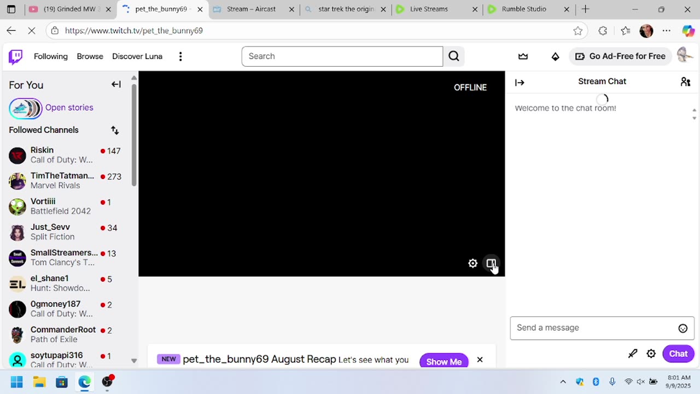Stop the page loading
Viewport: 700px width, 394px height.
pyautogui.click(x=32, y=31)
